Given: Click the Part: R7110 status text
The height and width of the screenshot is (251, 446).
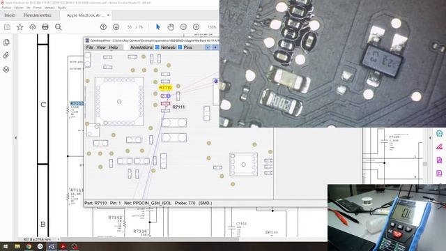Looking at the screenshot, I should pyautogui.click(x=95, y=203).
